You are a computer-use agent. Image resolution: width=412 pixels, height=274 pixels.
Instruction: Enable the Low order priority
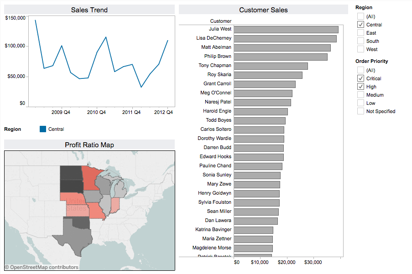360,103
